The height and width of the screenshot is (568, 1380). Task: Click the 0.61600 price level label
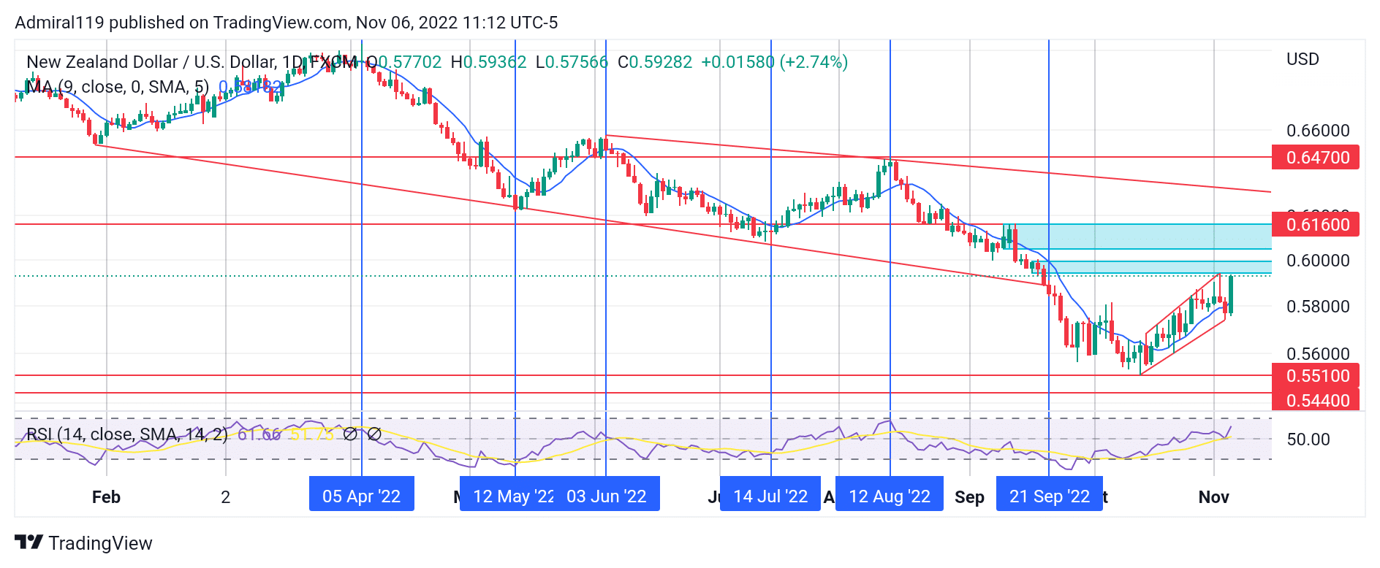1316,224
